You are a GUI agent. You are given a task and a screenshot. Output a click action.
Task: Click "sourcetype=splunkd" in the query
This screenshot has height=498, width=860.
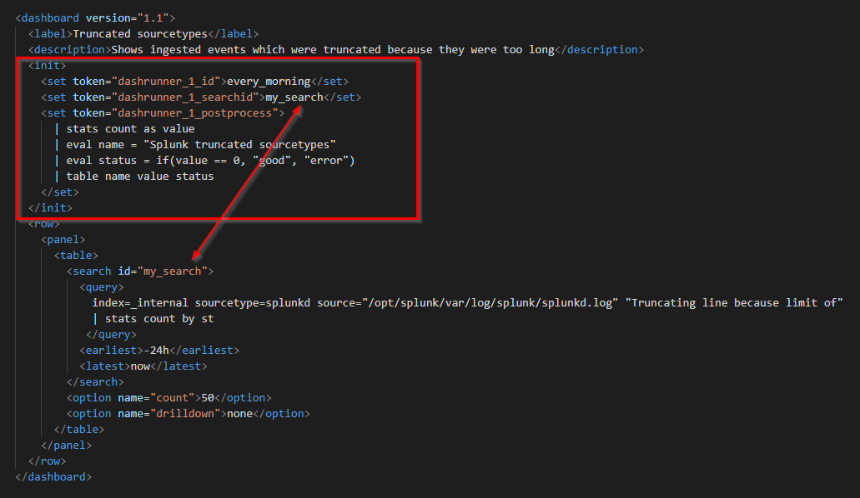click(252, 303)
